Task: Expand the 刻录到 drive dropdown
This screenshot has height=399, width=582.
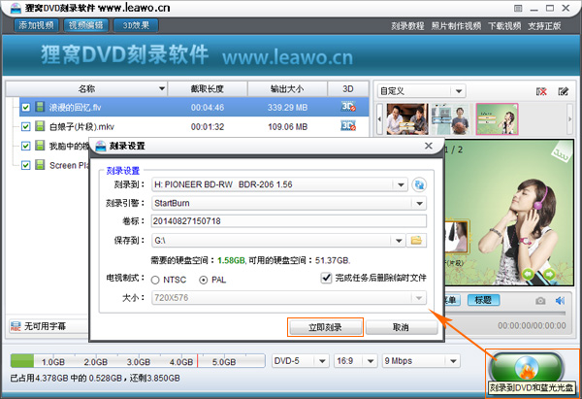Action: tap(401, 184)
